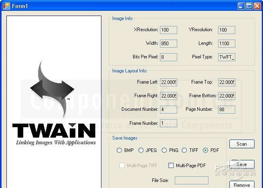This screenshot has width=263, height=188.
Task: Click the XResolution field
Action: point(168,30)
